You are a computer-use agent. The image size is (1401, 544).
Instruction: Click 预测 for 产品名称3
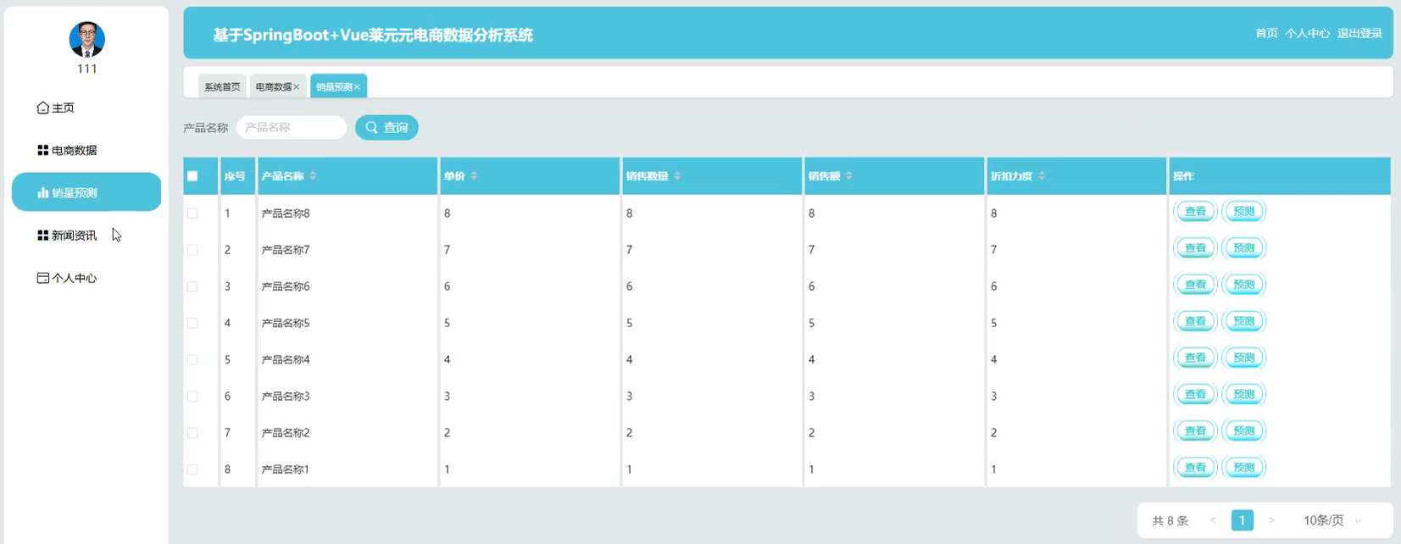(x=1243, y=394)
